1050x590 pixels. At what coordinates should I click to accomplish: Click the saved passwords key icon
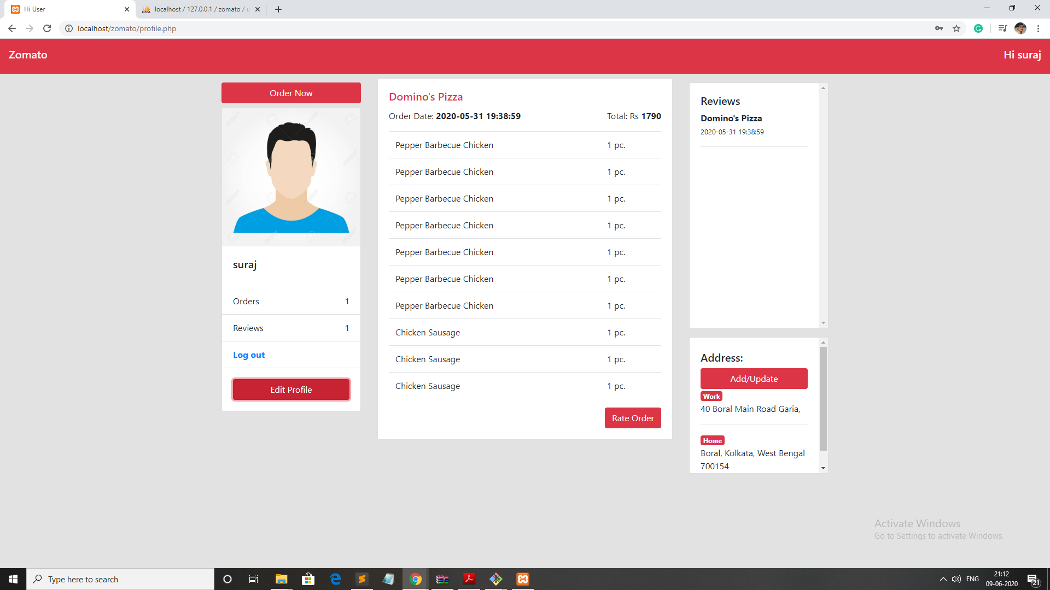939,28
